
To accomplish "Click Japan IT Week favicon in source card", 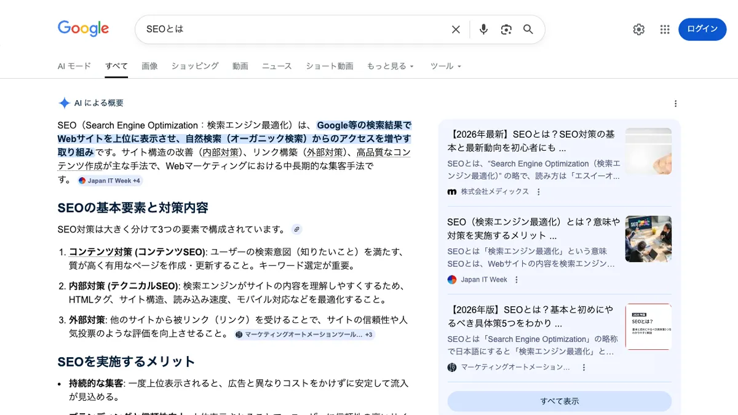I will [452, 280].
